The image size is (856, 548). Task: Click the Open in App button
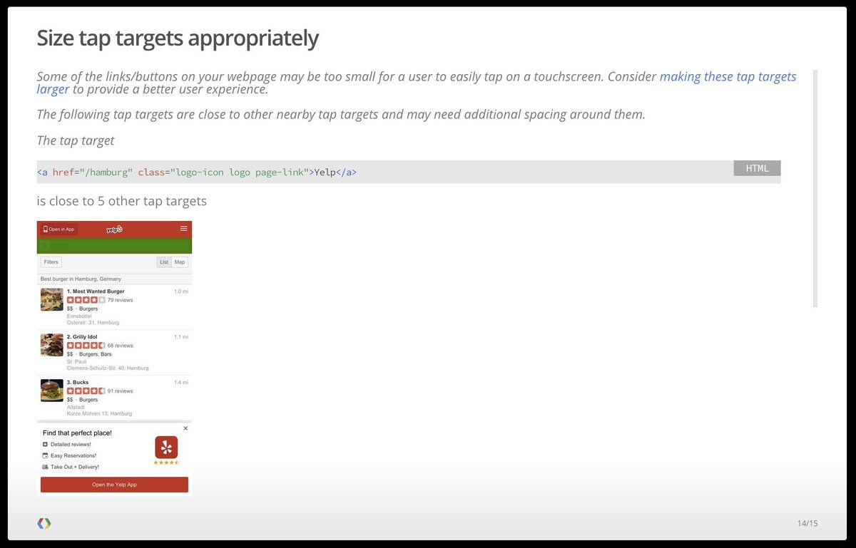pos(58,229)
